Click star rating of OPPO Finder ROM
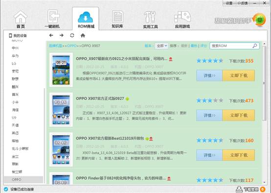The image size is (271, 193). (210, 180)
